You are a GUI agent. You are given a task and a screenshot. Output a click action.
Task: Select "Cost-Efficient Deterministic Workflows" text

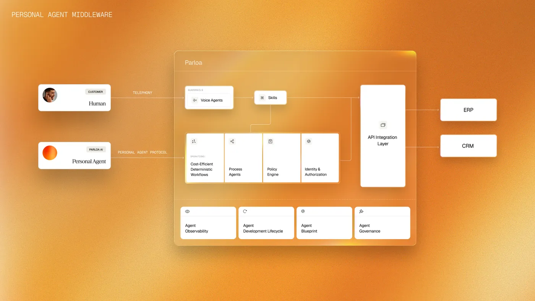click(x=202, y=169)
